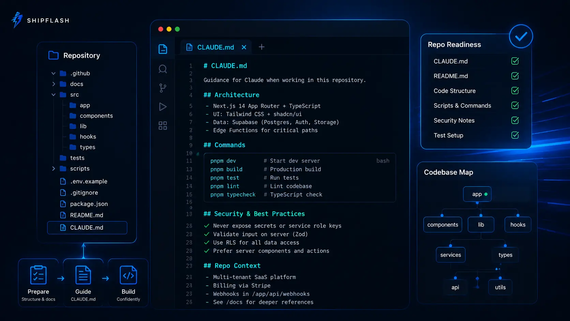
Task: Click the components folder icon
Action: tap(73, 116)
